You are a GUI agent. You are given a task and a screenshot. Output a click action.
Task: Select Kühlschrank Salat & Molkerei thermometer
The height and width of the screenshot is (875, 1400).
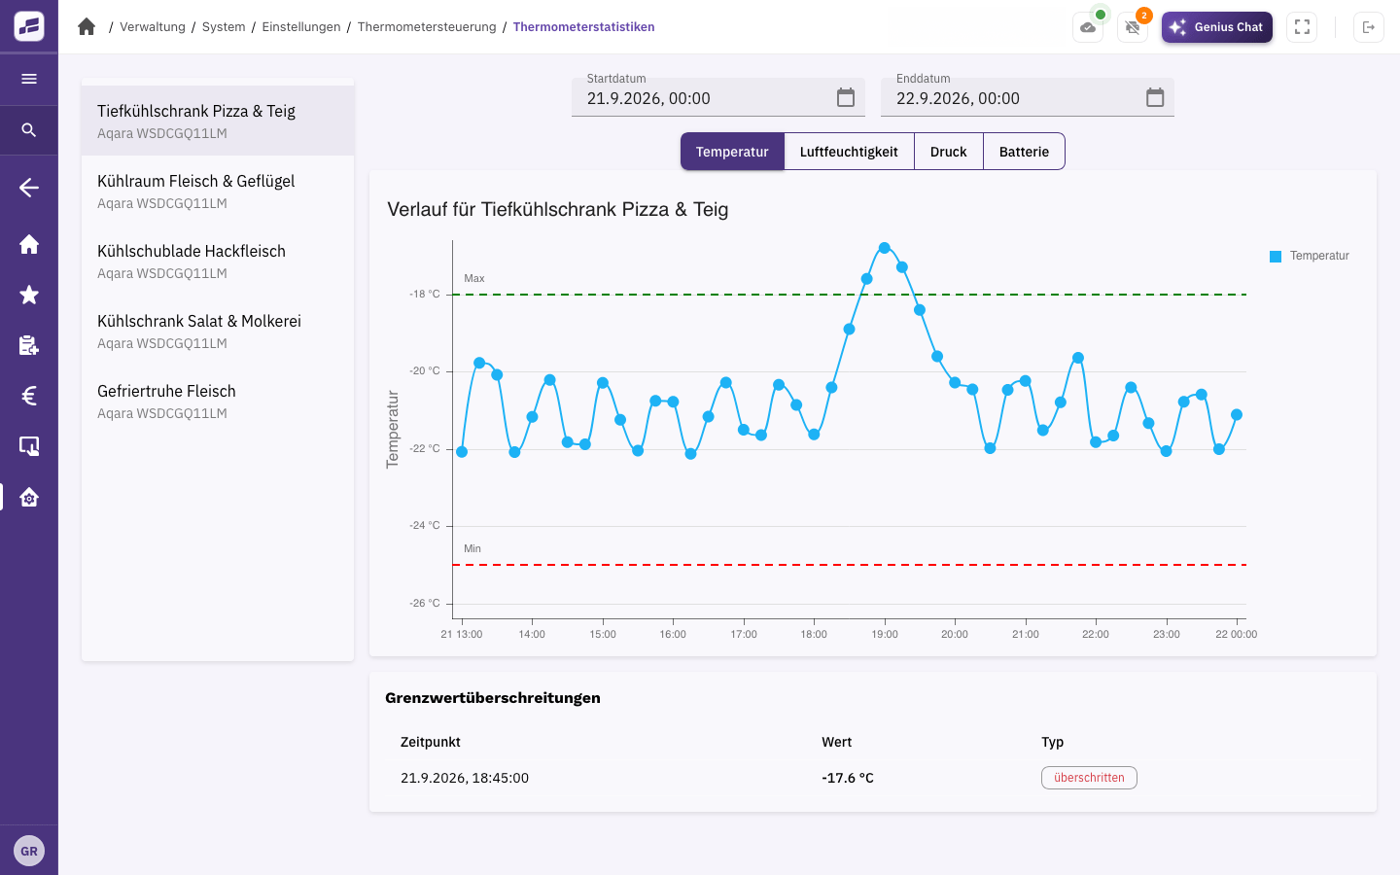click(x=218, y=331)
